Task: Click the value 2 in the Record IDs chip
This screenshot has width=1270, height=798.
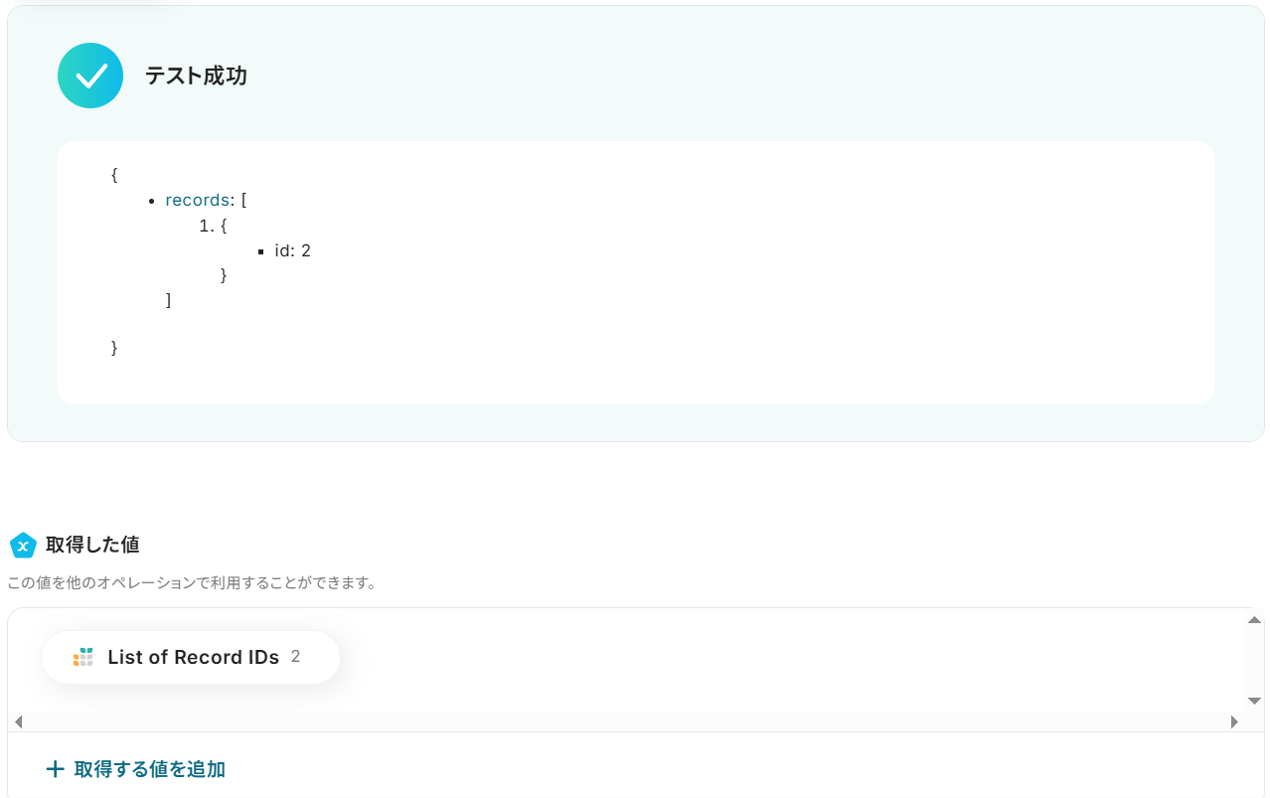Action: (295, 656)
